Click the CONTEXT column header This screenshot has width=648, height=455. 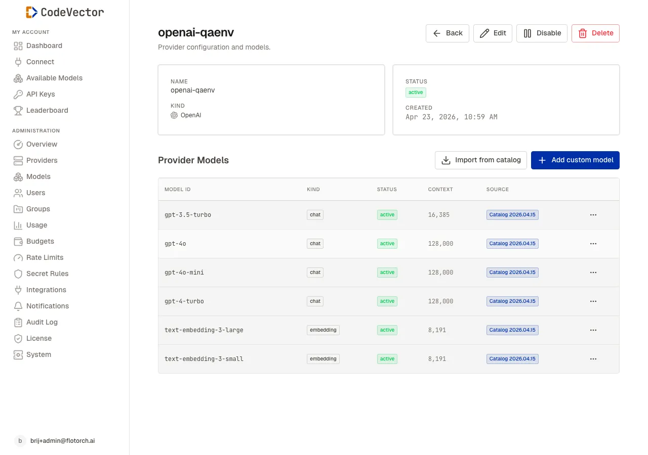(x=440, y=190)
